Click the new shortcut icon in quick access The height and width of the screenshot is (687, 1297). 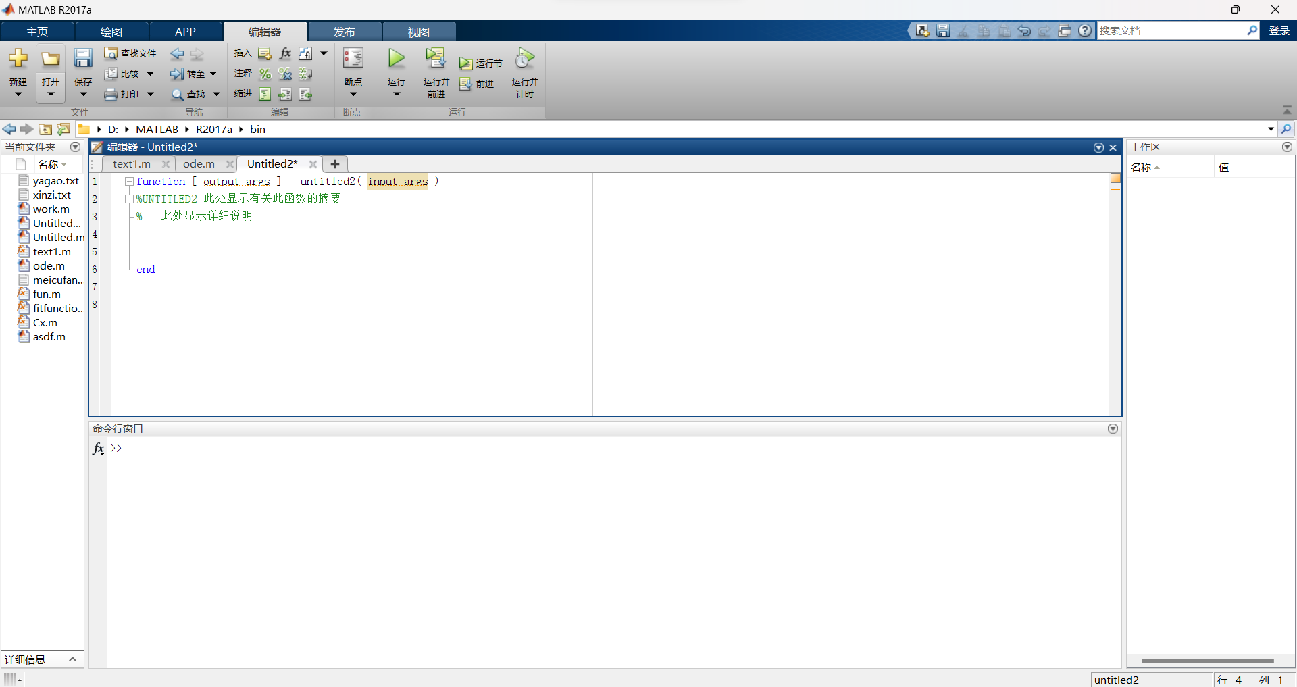923,30
